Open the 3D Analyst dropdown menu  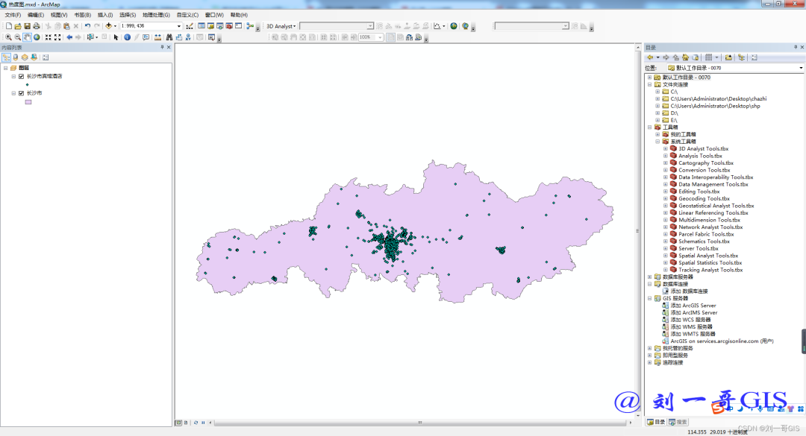pyautogui.click(x=281, y=26)
